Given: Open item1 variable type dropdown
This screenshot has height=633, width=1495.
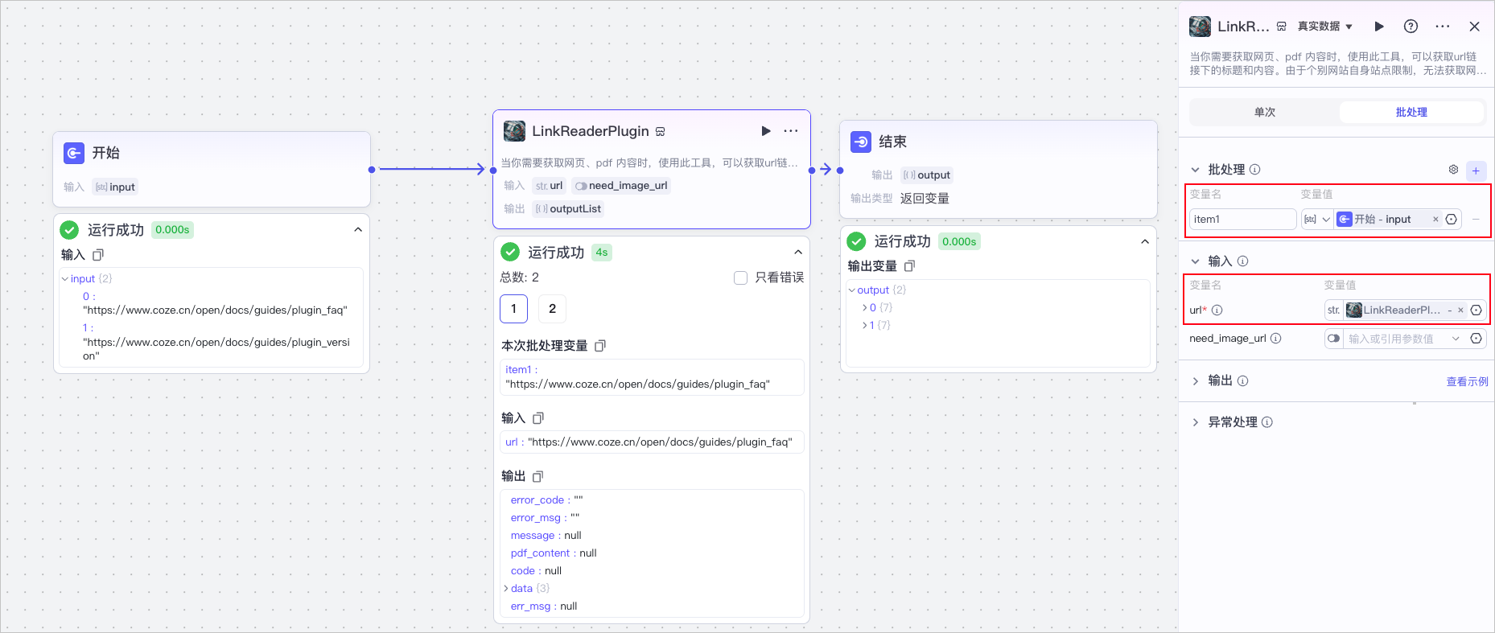Looking at the screenshot, I should (1317, 219).
